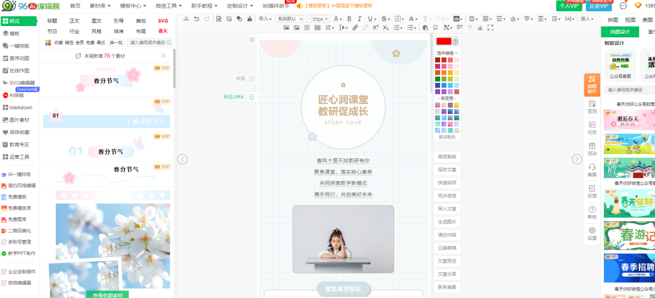Click the 客服 headset icon

[x=592, y=170]
